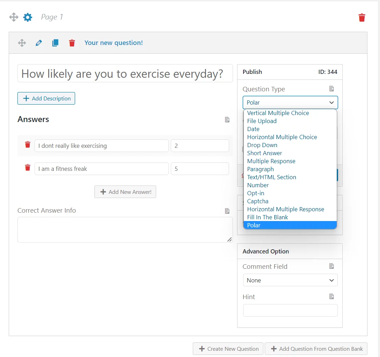Image resolution: width=380 pixels, height=357 pixels.
Task: Click Add Question From Question Bank
Action: pos(315,349)
